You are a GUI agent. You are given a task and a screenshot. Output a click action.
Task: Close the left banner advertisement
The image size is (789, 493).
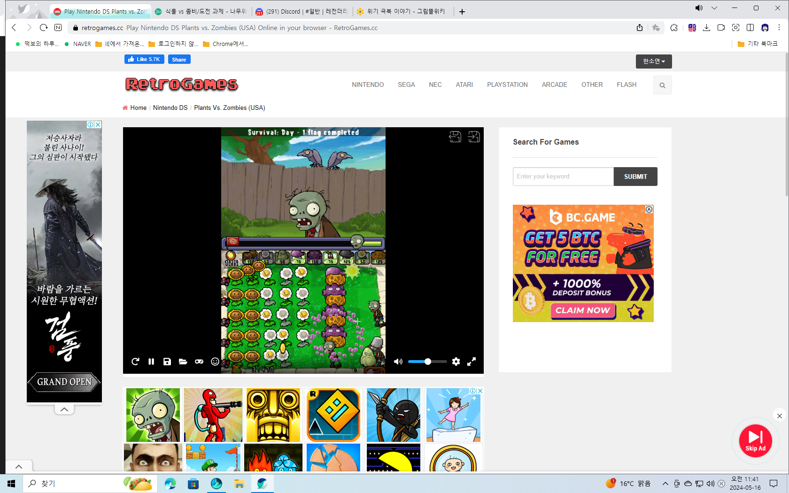coord(98,124)
